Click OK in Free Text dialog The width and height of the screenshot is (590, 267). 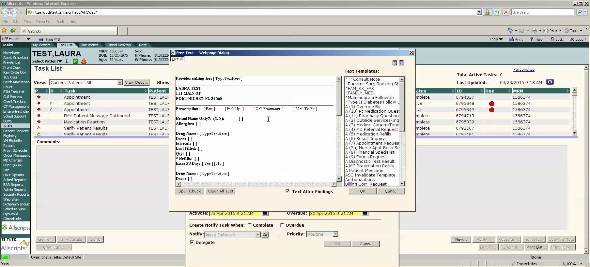[x=363, y=191]
